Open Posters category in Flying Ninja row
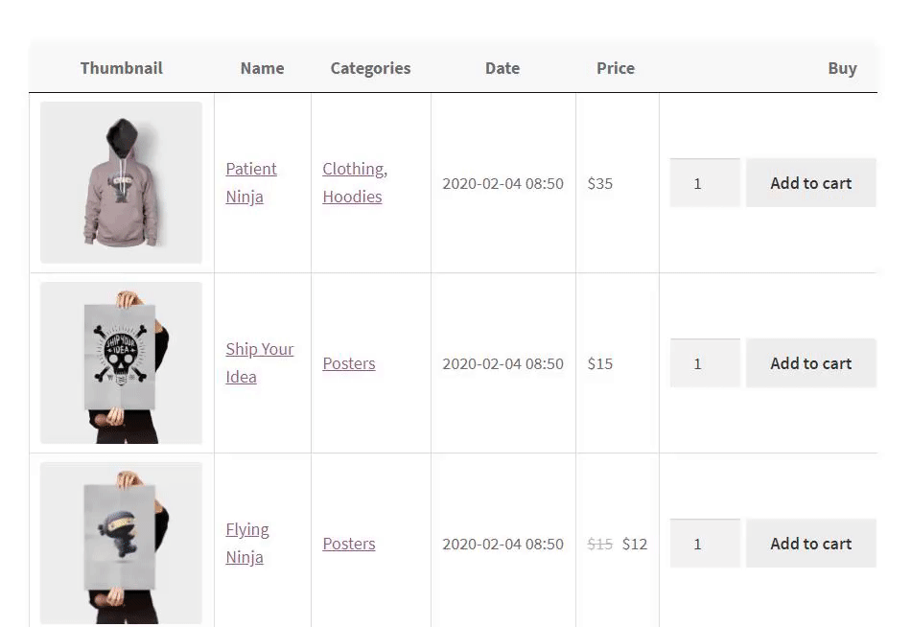Viewport: 911px width, 627px height. 349,544
